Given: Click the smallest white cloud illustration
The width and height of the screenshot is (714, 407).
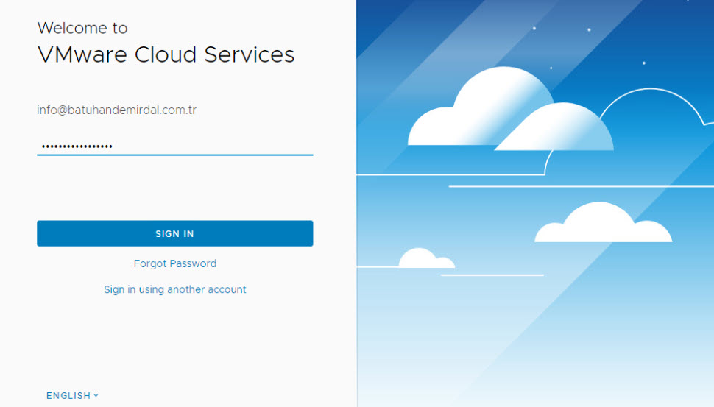Looking at the screenshot, I should coord(423,258).
